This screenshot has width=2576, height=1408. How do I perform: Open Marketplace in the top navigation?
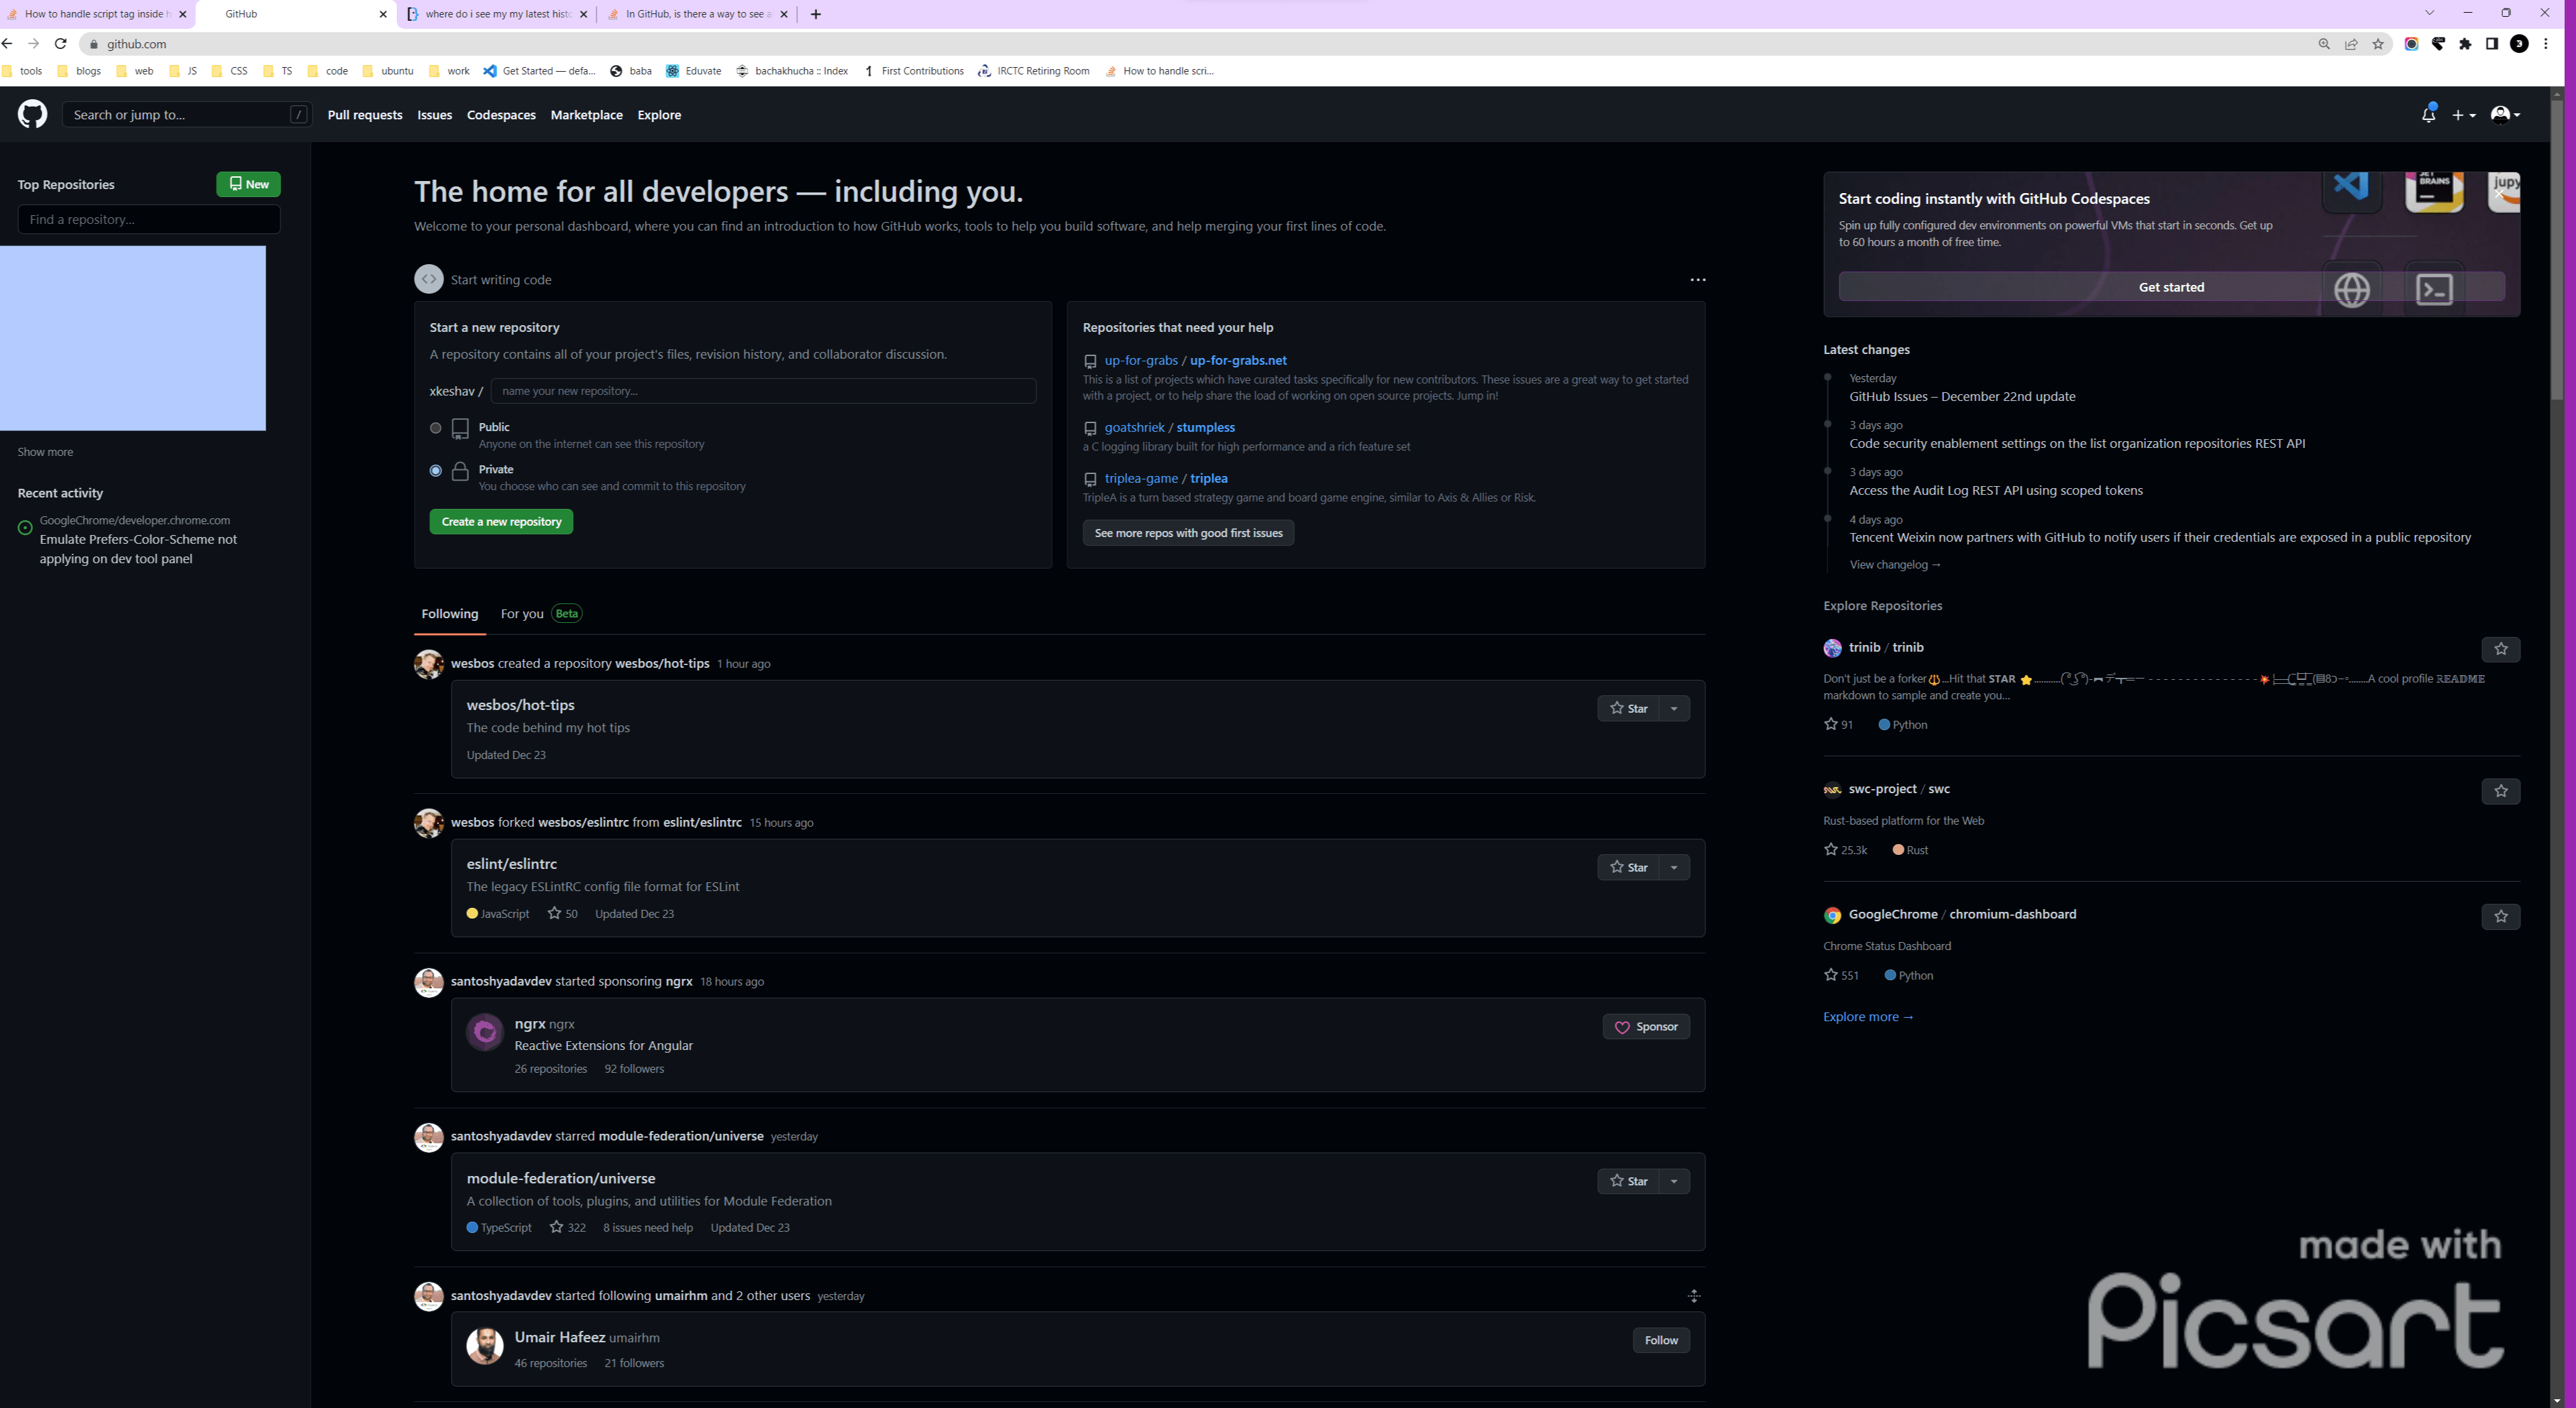click(586, 115)
